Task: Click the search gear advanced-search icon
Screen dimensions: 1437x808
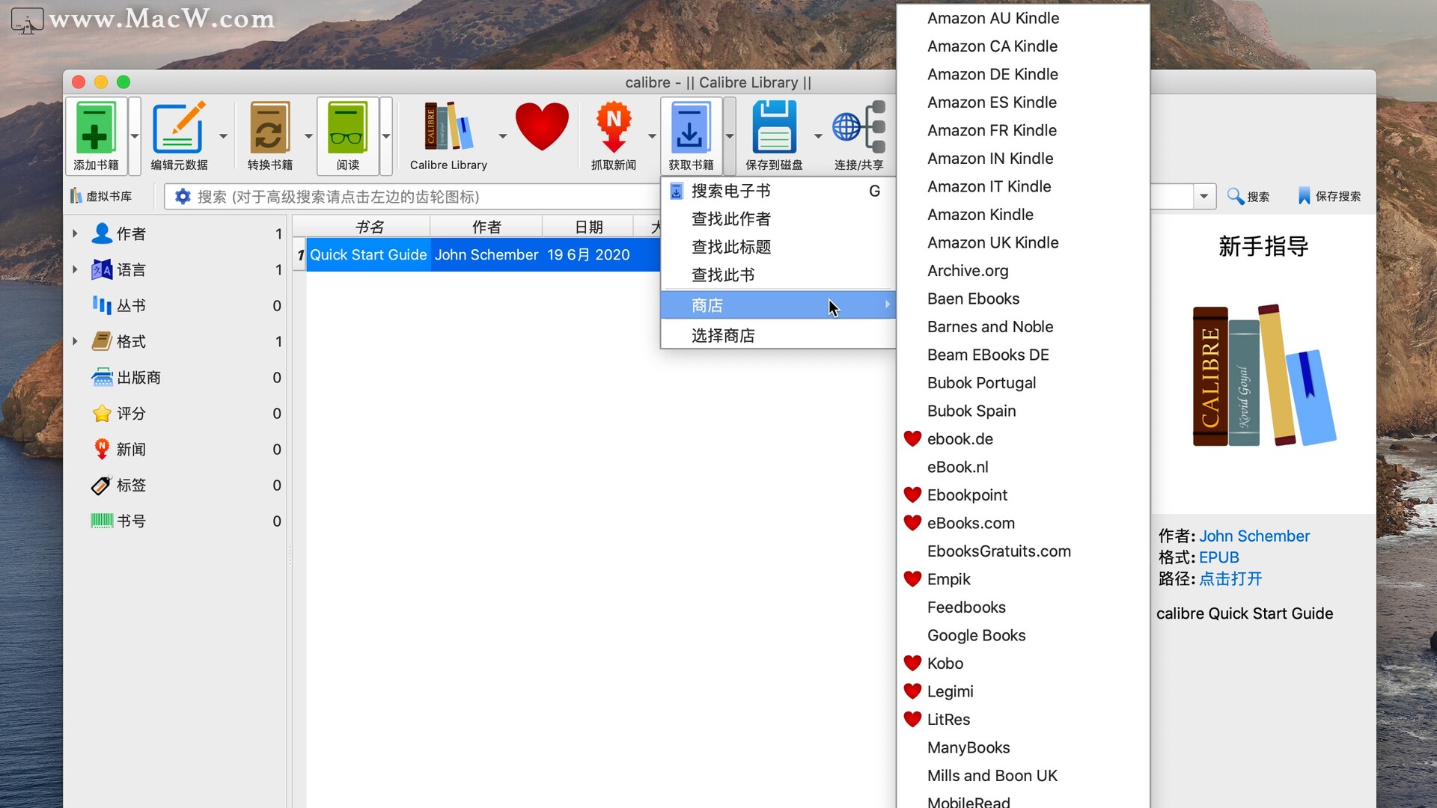Action: [183, 196]
